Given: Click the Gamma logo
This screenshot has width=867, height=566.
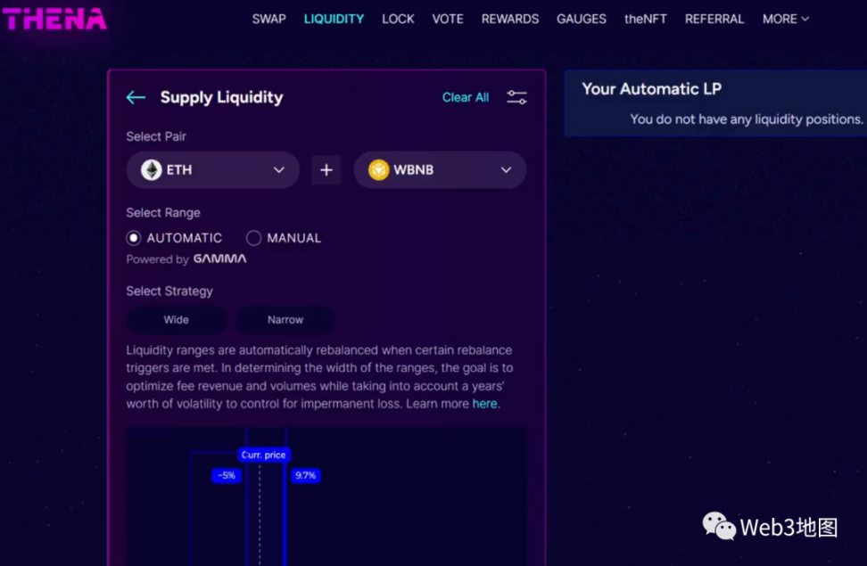Looking at the screenshot, I should pyautogui.click(x=219, y=259).
